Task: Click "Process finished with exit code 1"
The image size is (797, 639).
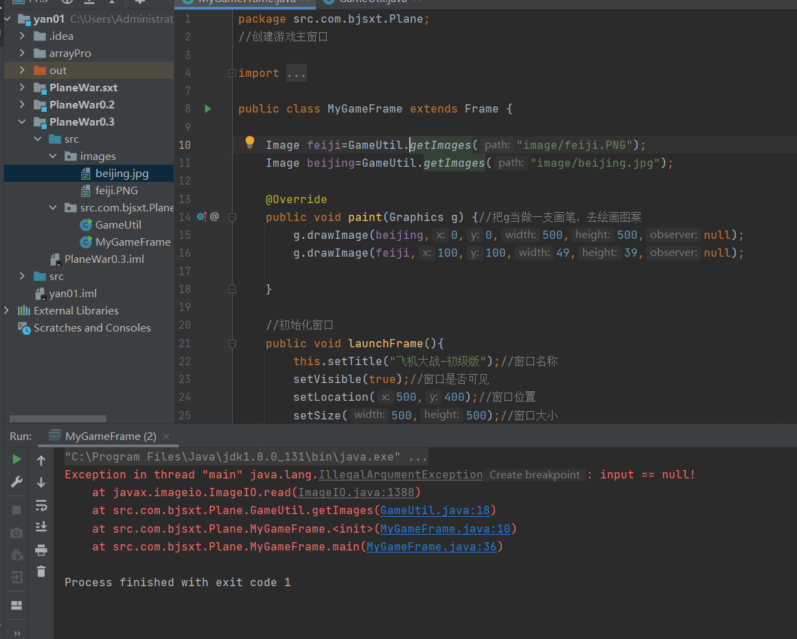Action: click(177, 583)
